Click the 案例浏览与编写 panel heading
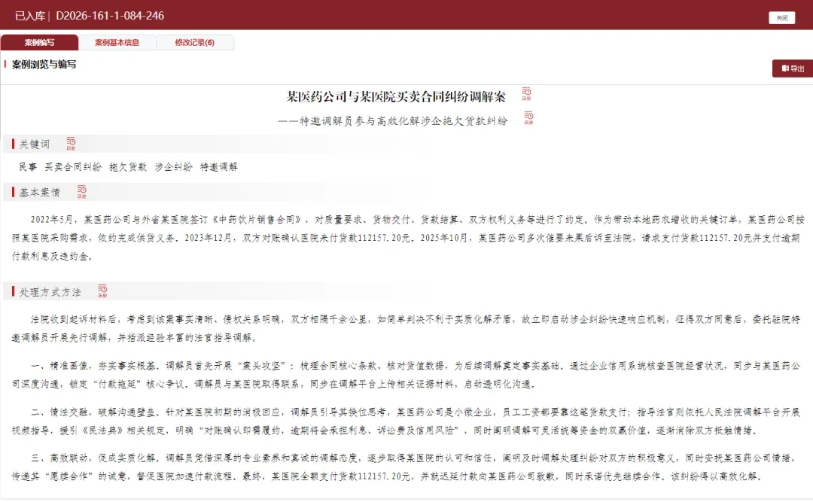 click(x=44, y=64)
